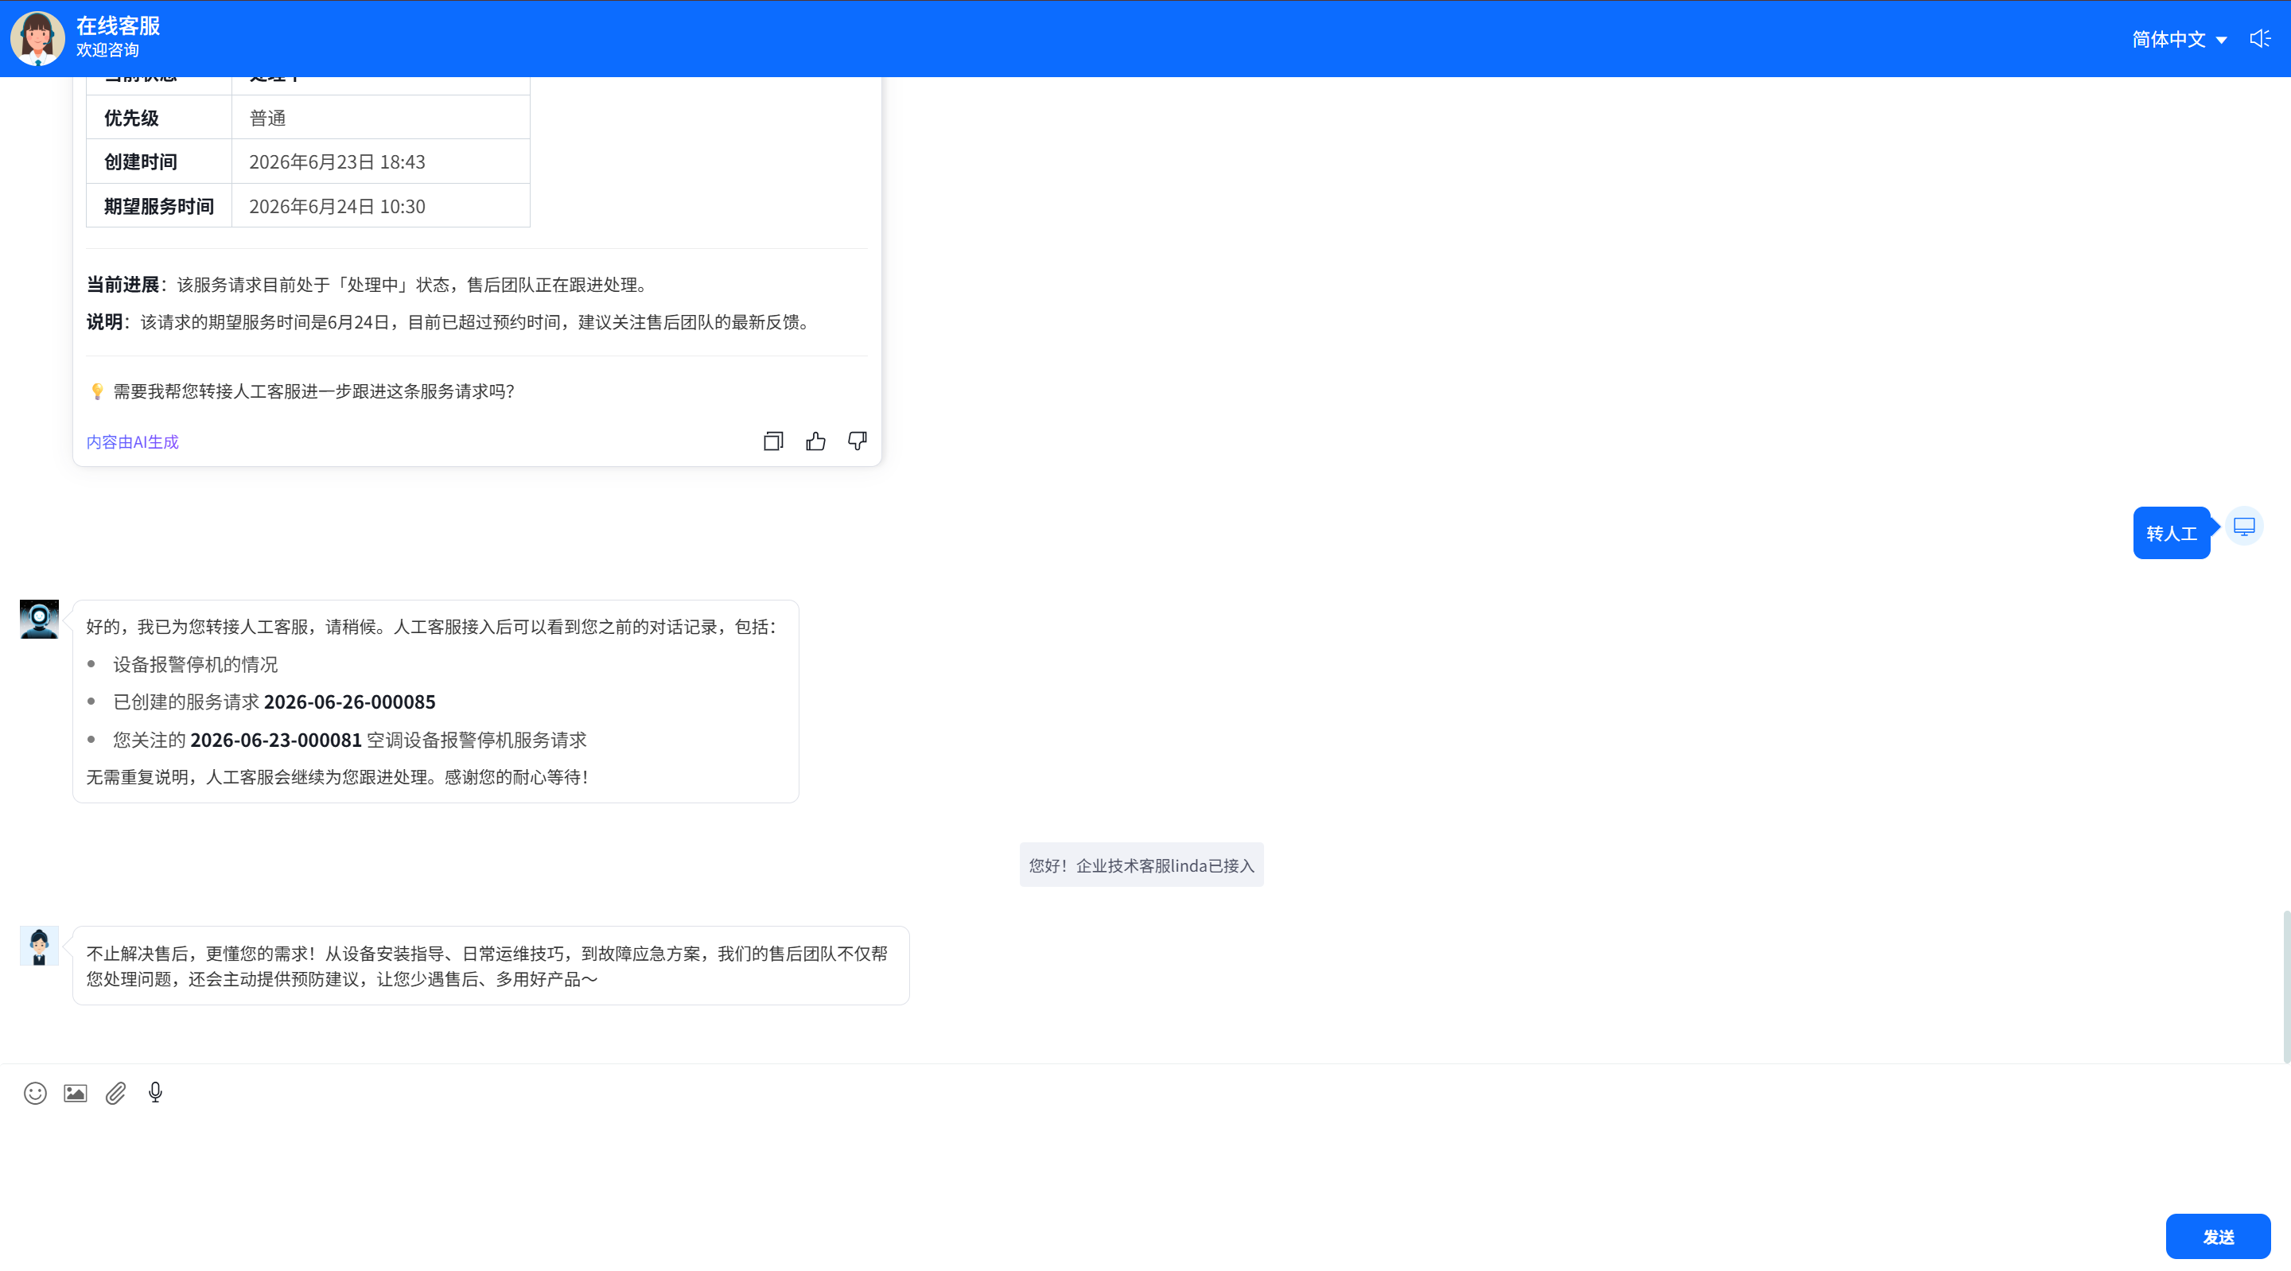This screenshot has height=1271, width=2291.
Task: Toggle the sound speaker icon
Action: point(2260,38)
